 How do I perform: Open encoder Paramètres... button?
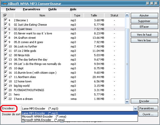(148, 108)
